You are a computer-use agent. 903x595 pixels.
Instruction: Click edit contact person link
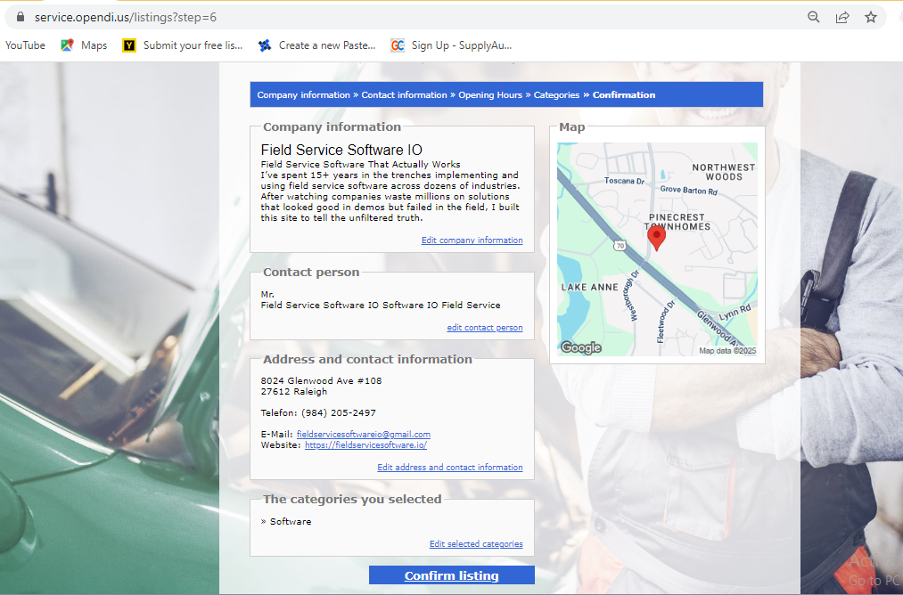485,328
